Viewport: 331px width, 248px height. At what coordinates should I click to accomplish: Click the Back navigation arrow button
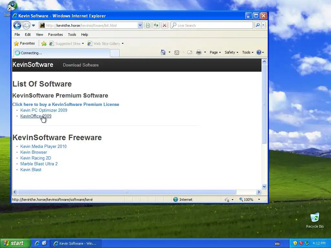click(x=17, y=25)
